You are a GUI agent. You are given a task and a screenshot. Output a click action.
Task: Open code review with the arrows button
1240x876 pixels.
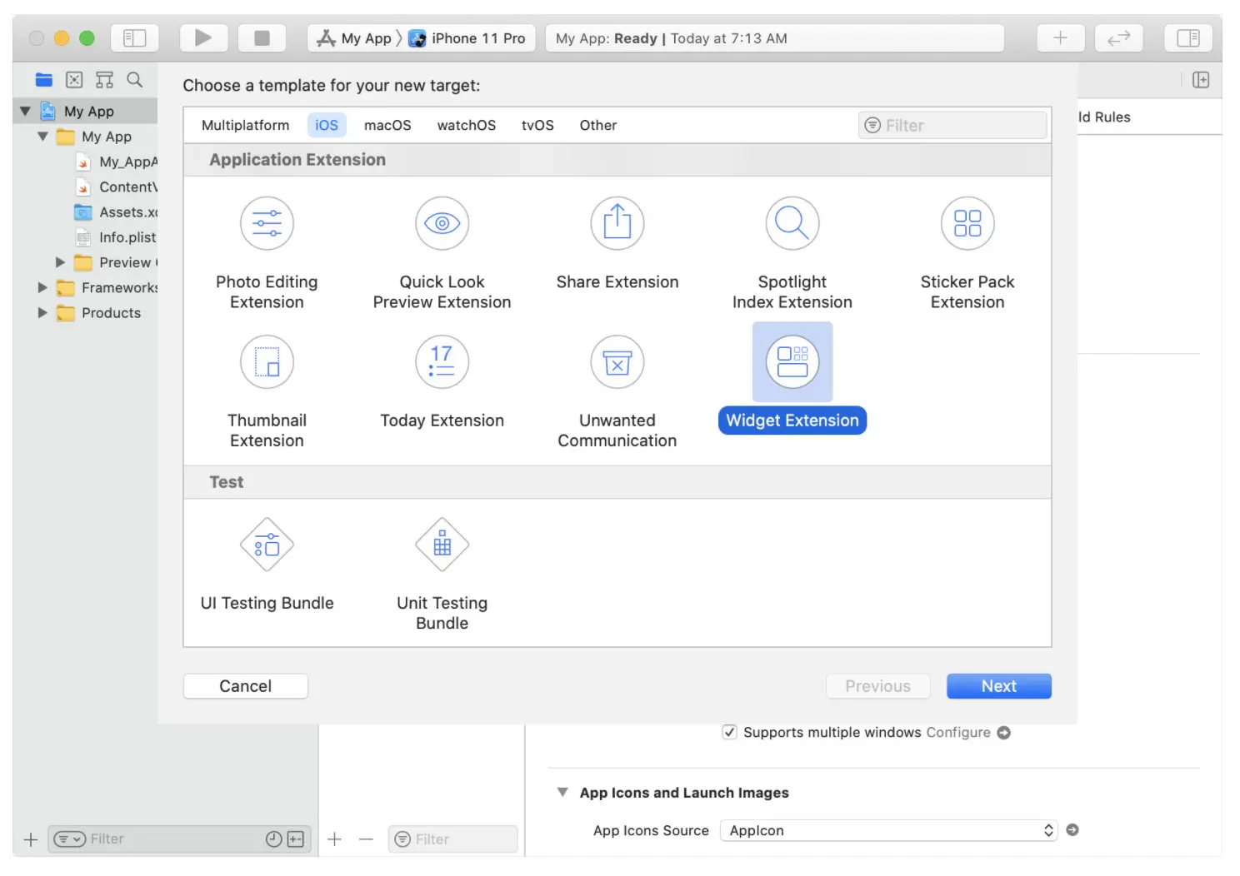pos(1118,37)
